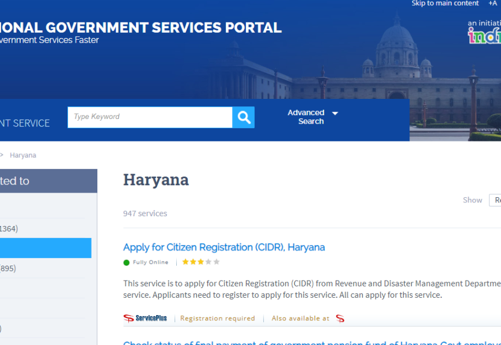This screenshot has width=501, height=345.
Task: Click the magnifying glass search button
Action: (244, 117)
